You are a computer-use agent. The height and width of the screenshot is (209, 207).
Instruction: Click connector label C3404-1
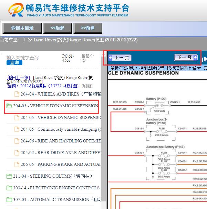(x=183, y=153)
